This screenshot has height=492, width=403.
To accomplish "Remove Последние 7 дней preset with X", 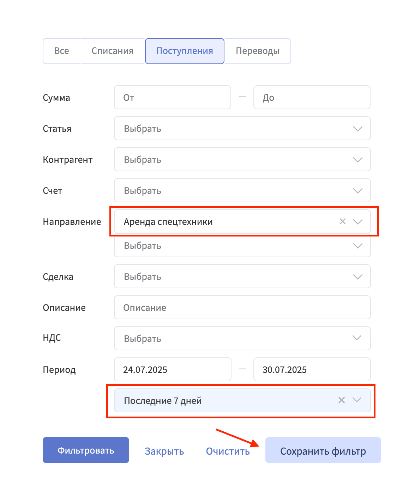I will [x=342, y=400].
